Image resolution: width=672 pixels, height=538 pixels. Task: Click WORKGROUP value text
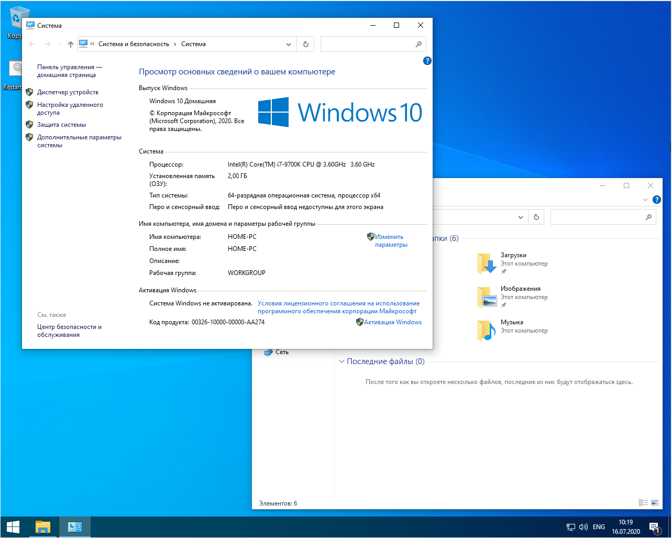tap(246, 273)
